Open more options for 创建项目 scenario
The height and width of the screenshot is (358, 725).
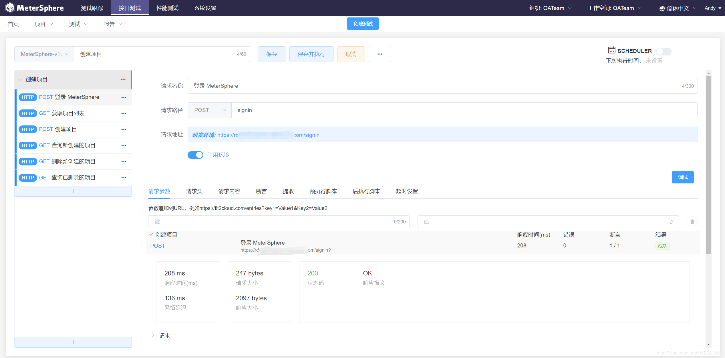point(123,79)
